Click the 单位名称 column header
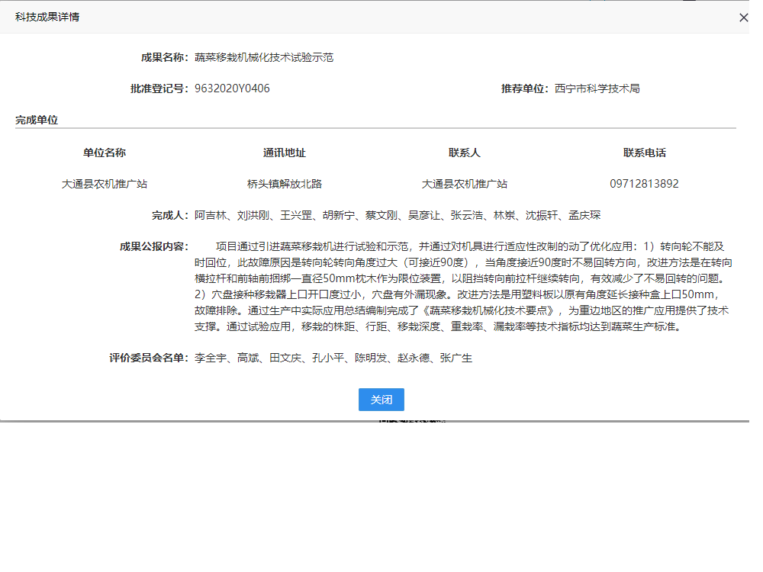Screen dimensions: 763x572 tap(105, 153)
